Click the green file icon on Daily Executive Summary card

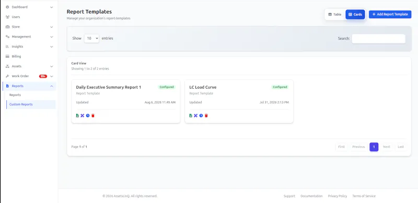tap(77, 116)
